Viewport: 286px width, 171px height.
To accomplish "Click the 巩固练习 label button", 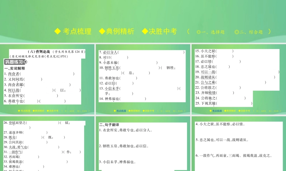I will tap(14, 62).
